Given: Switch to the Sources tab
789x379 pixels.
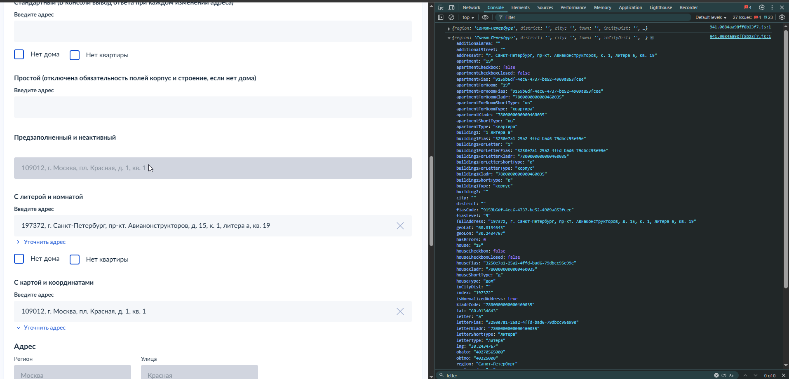Looking at the screenshot, I should (x=545, y=7).
